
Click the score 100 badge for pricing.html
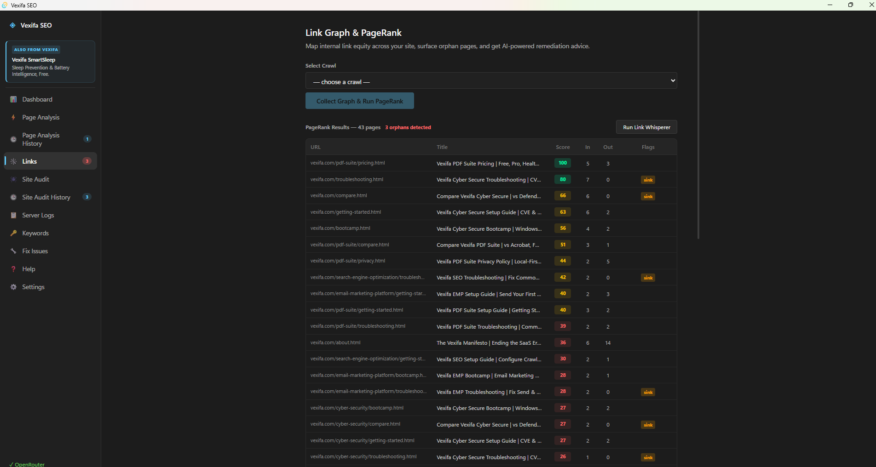coord(563,163)
